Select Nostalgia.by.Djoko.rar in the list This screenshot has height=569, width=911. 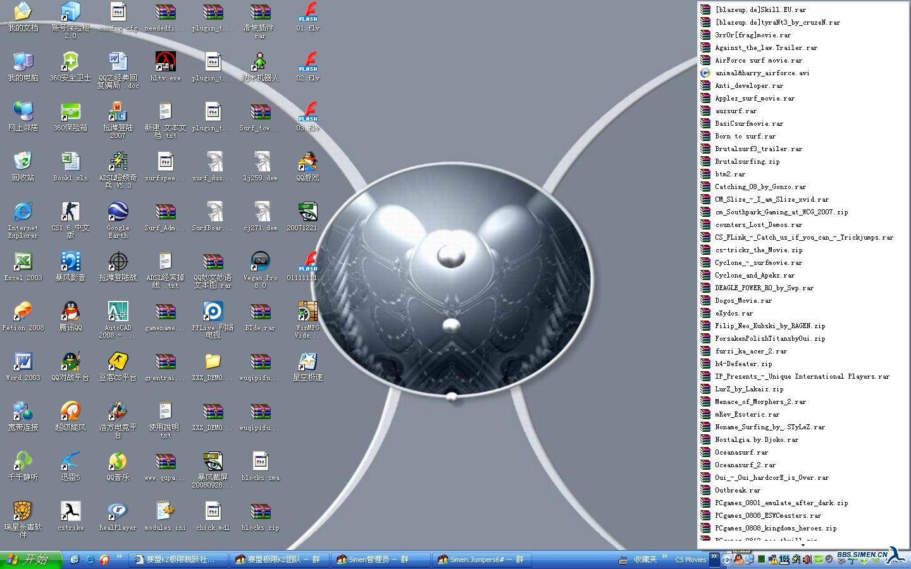pyautogui.click(x=802, y=439)
